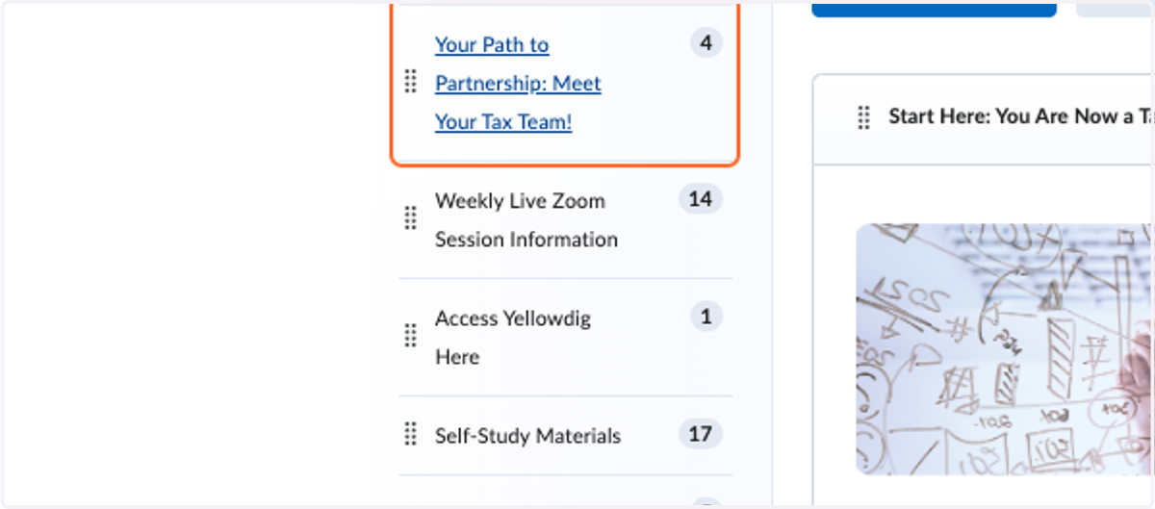Click the blank card area above the whiteboard image
This screenshot has width=1155, height=509.
pyautogui.click(x=984, y=194)
